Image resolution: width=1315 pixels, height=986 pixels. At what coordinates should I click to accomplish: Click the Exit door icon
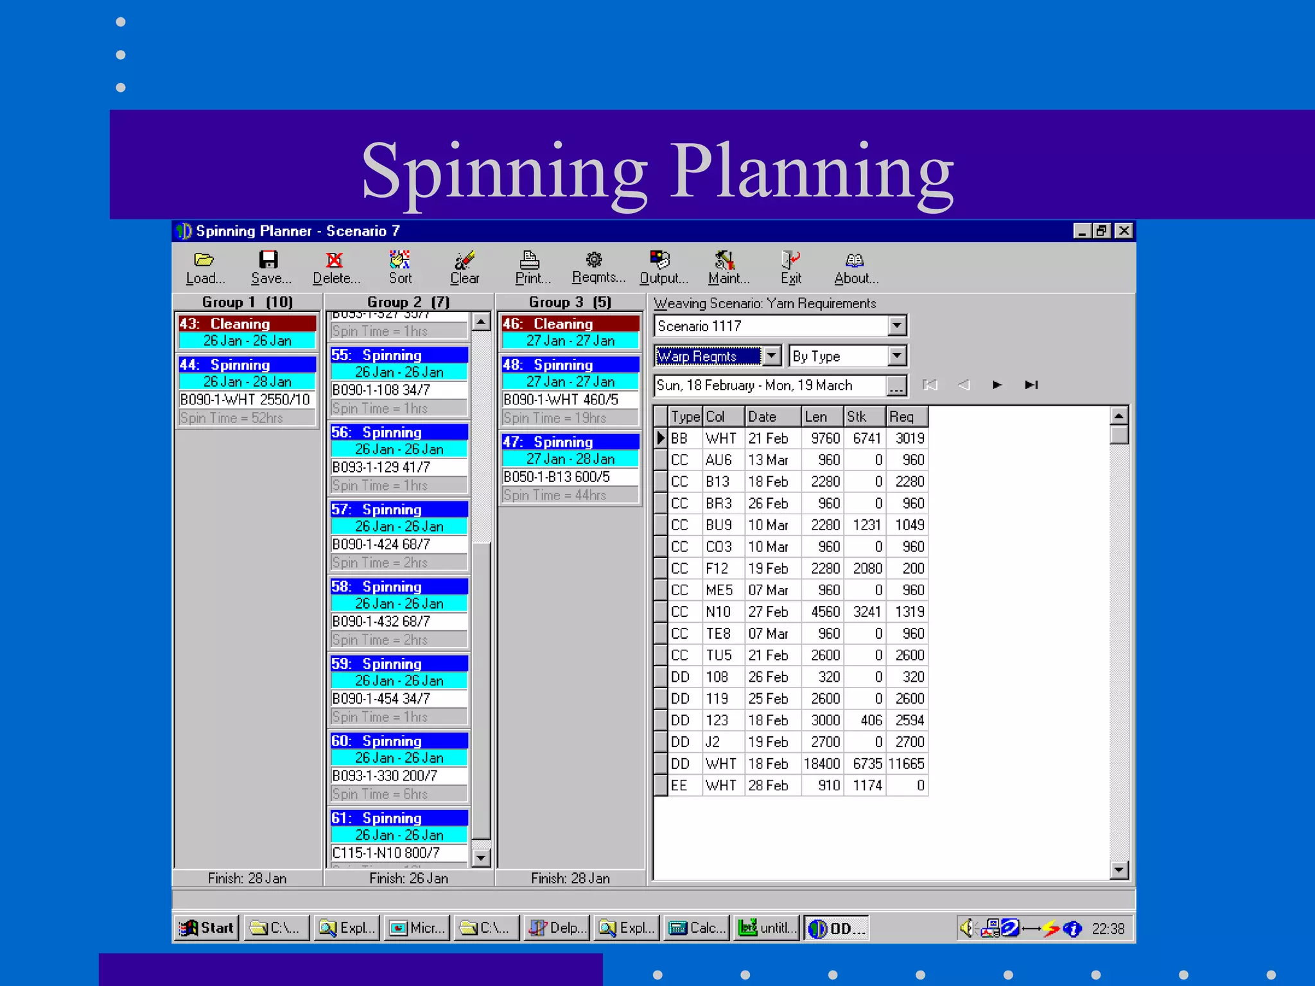coord(790,259)
